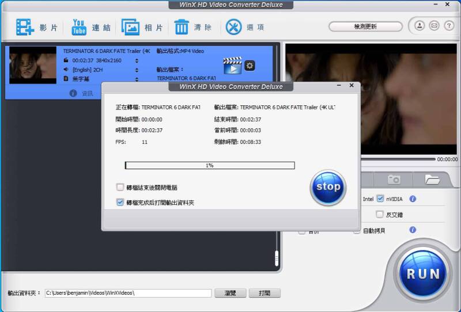Change subtitle stepper beside 無字幕
Image resolution: width=461 pixels, height=312 pixels.
pyautogui.click(x=137, y=79)
